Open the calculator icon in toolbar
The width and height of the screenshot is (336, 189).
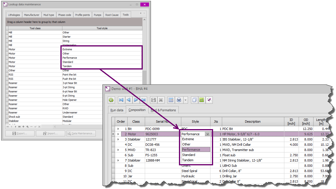pyautogui.click(x=171, y=100)
